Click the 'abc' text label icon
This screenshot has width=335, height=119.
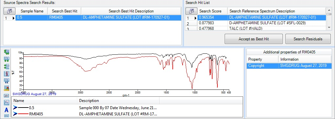tap(7, 96)
